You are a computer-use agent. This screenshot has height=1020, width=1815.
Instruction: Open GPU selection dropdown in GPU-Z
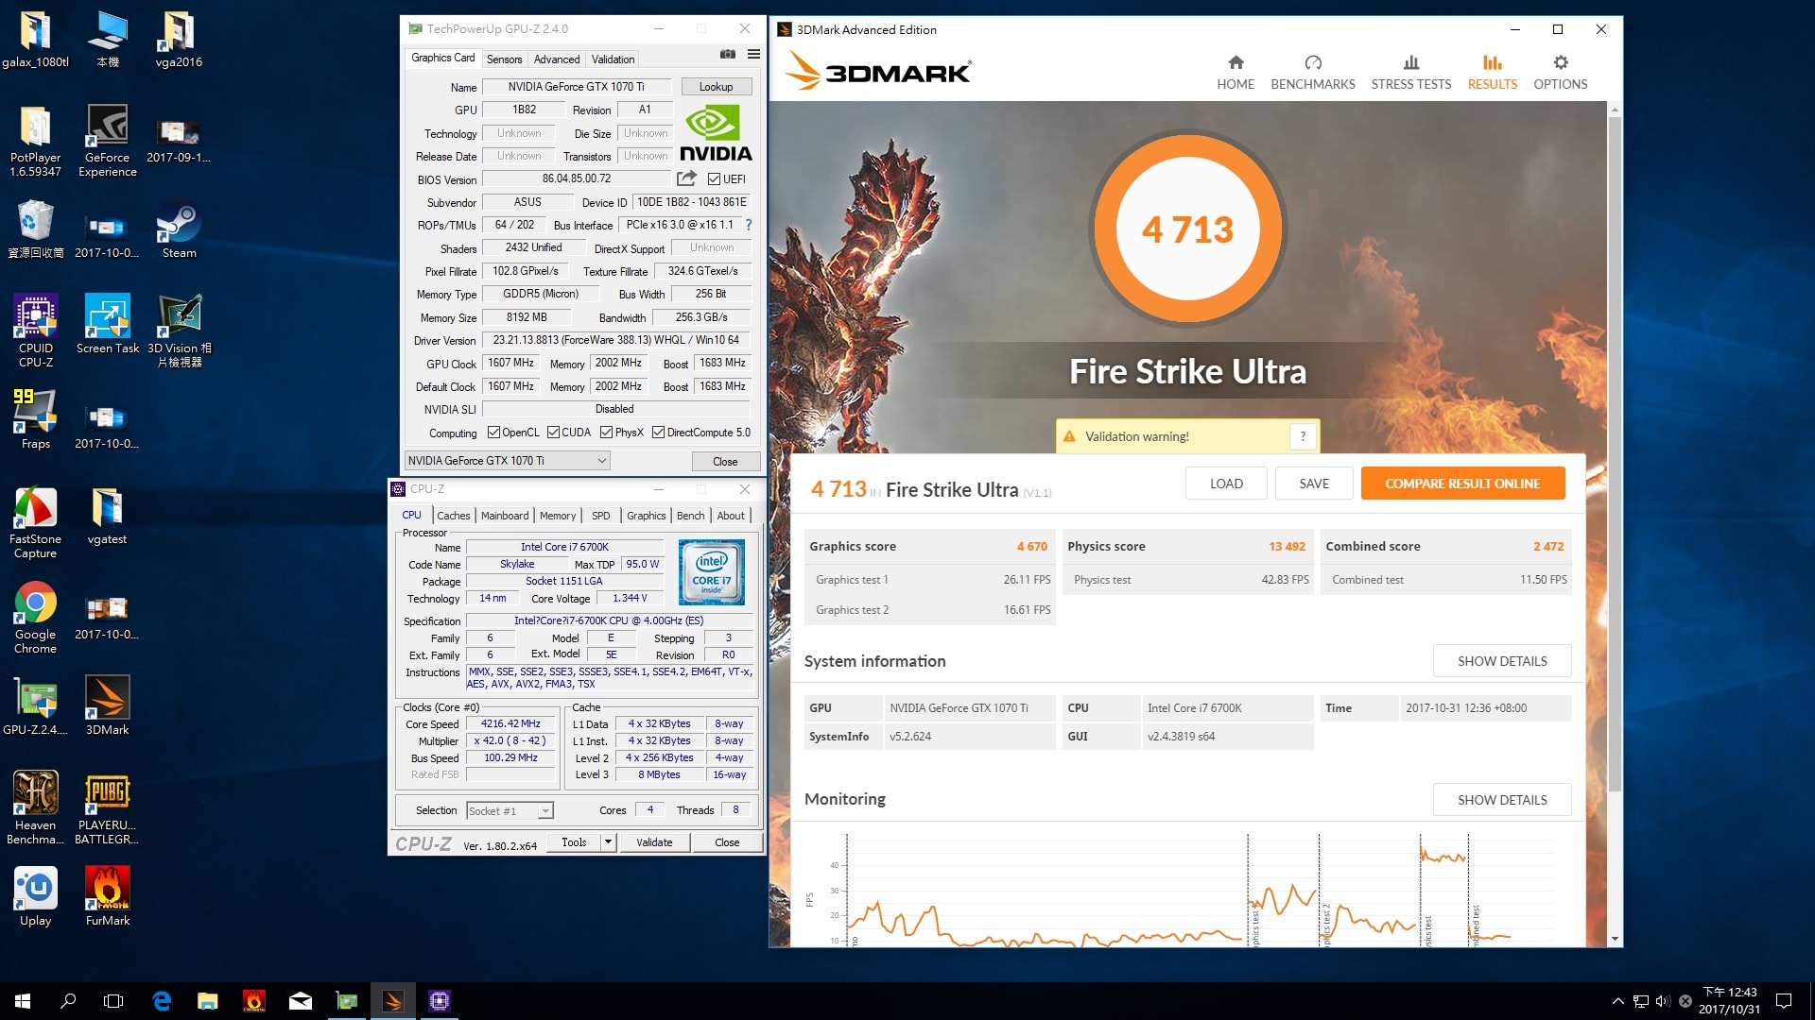click(507, 461)
